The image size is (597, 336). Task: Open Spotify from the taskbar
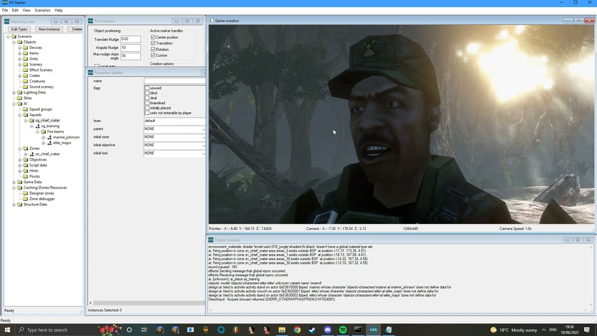coord(343,330)
